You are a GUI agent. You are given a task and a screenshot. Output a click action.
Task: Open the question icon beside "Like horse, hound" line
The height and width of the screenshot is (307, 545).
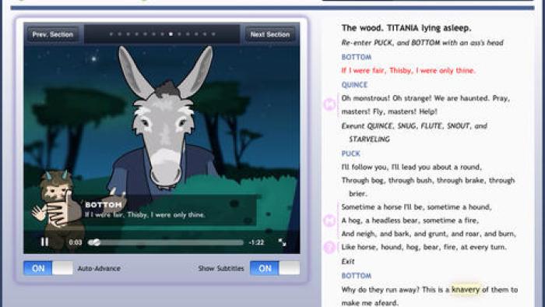329,247
